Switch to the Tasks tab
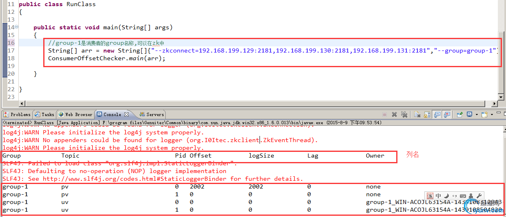 (44, 114)
